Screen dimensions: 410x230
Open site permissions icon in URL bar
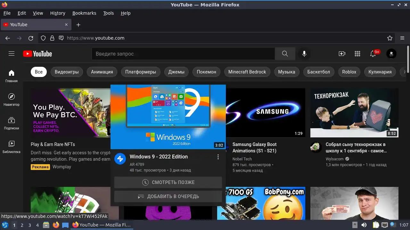pyautogui.click(x=61, y=38)
